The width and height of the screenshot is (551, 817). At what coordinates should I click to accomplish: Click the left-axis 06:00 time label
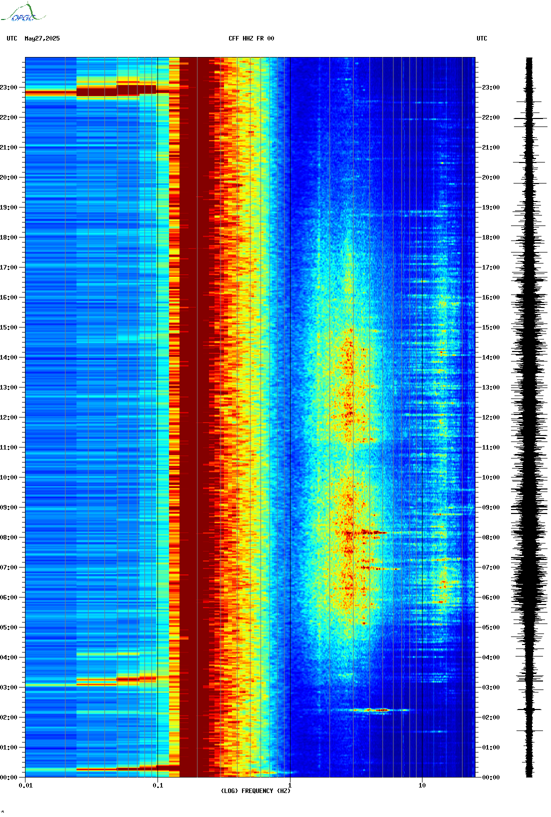pyautogui.click(x=8, y=597)
